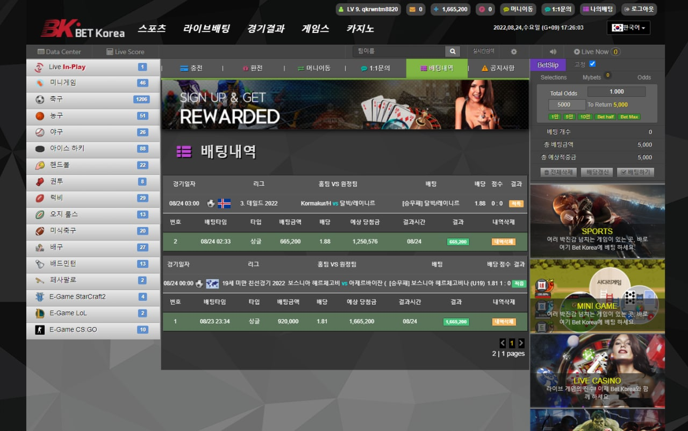Image resolution: width=688 pixels, height=431 pixels.
Task: Switch to the 베팅내역 tab
Action: click(437, 68)
